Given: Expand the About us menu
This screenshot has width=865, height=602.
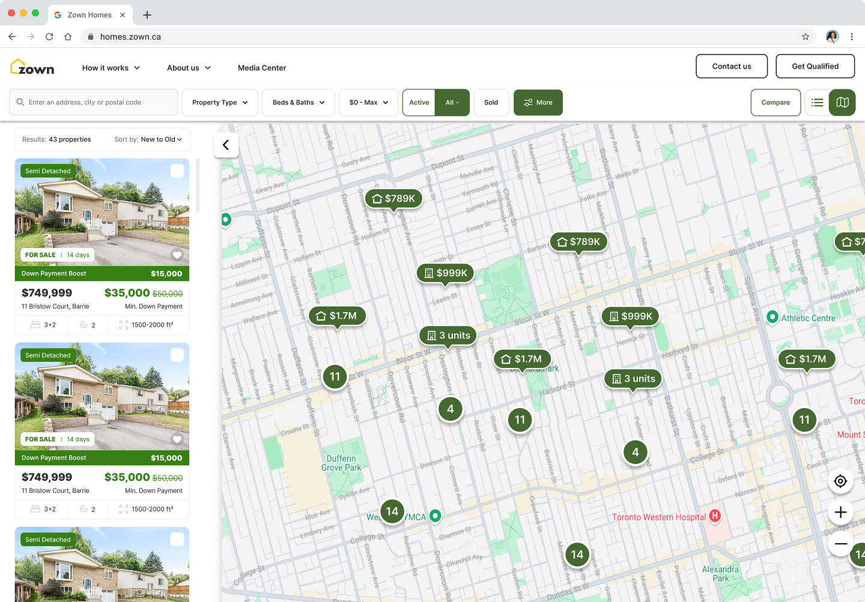Looking at the screenshot, I should 189,68.
